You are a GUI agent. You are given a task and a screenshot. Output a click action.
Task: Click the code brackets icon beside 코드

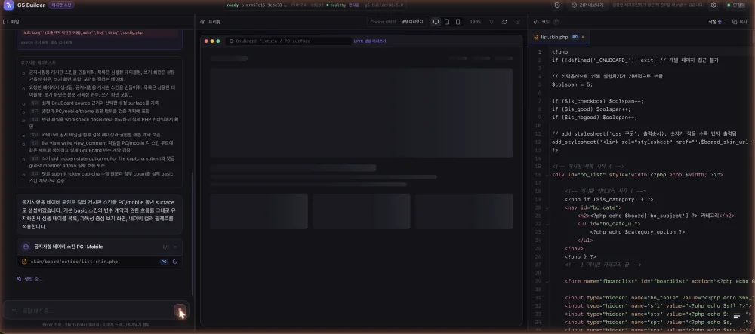point(536,22)
